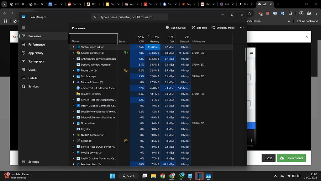Enable Efficiency mode from the toolbar
This screenshot has width=321, height=181.
click(223, 28)
